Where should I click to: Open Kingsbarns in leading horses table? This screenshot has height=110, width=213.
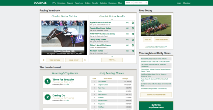(102, 104)
